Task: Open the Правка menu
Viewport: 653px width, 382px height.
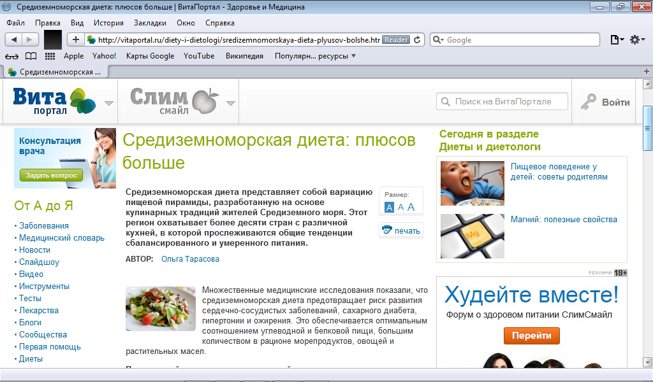Action: (x=47, y=23)
